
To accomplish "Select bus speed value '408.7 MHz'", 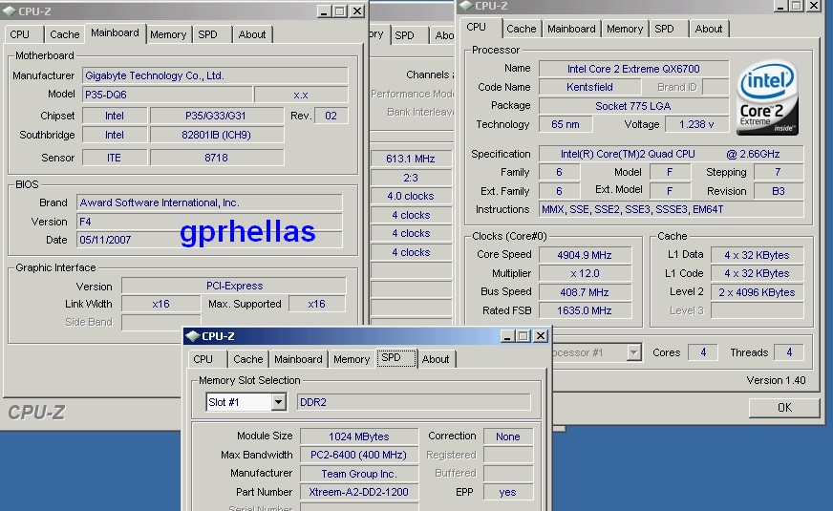I will coord(585,292).
